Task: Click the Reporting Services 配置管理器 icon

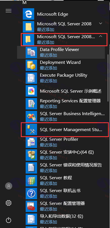Action: (x=31, y=104)
